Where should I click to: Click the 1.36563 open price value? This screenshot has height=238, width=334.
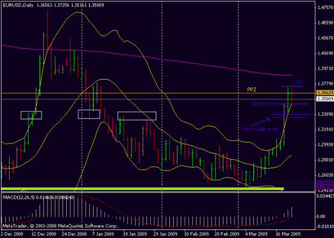[44, 5]
